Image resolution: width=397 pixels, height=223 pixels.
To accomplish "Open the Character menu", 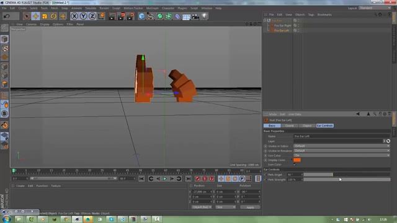I will pos(168,8).
